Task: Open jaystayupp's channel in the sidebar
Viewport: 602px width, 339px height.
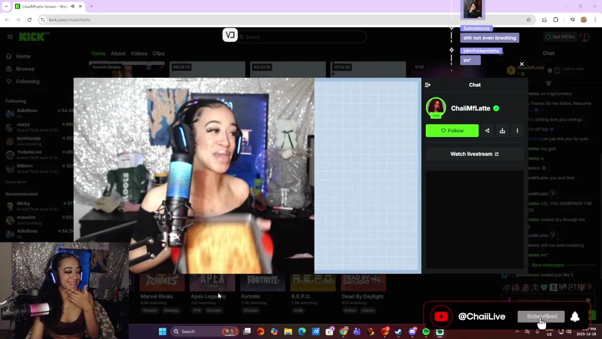Action: point(39,141)
